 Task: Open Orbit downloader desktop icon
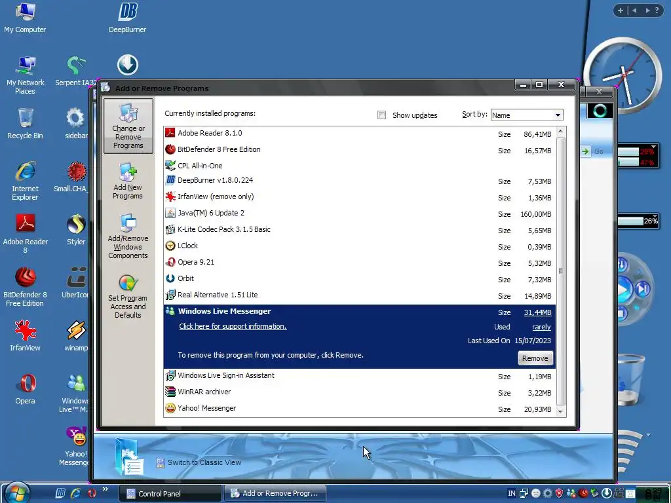(128, 65)
